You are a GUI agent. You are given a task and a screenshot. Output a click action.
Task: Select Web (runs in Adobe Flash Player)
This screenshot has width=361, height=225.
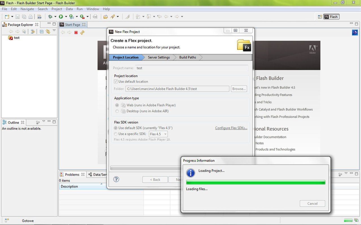[117, 105]
